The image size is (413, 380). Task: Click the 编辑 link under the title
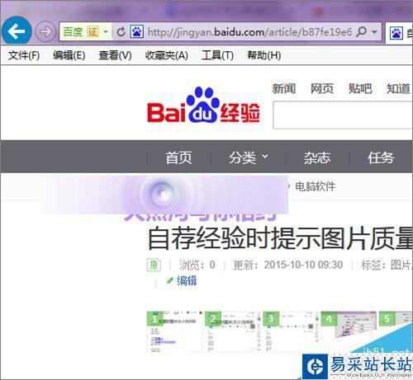click(x=187, y=281)
